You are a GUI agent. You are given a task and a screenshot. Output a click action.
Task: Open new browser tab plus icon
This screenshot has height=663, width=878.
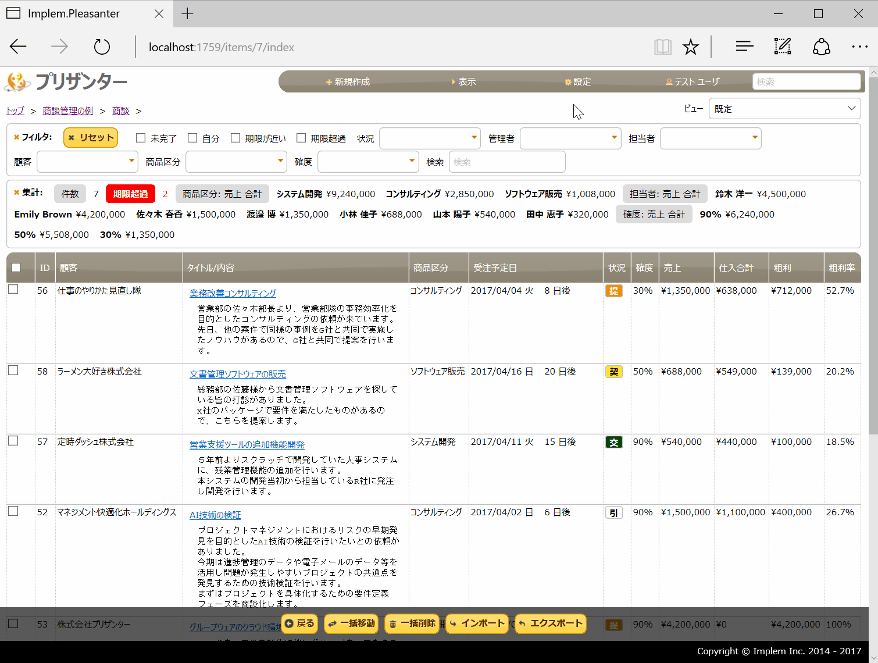coord(187,13)
